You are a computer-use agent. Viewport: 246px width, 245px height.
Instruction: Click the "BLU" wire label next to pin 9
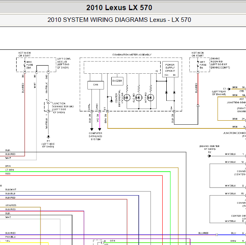(233, 233)
